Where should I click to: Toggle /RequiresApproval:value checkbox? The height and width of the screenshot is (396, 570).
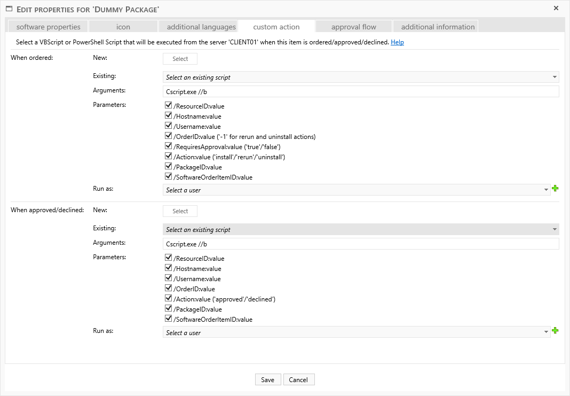coord(169,146)
